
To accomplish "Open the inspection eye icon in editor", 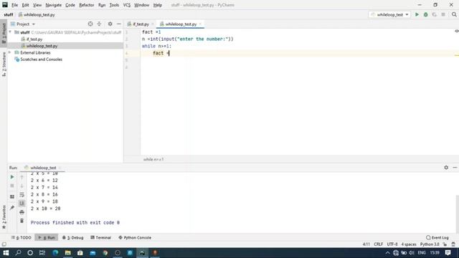I will pos(457,31).
